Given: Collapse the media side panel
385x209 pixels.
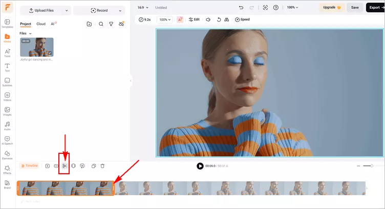Looking at the screenshot, I should pyautogui.click(x=131, y=81).
